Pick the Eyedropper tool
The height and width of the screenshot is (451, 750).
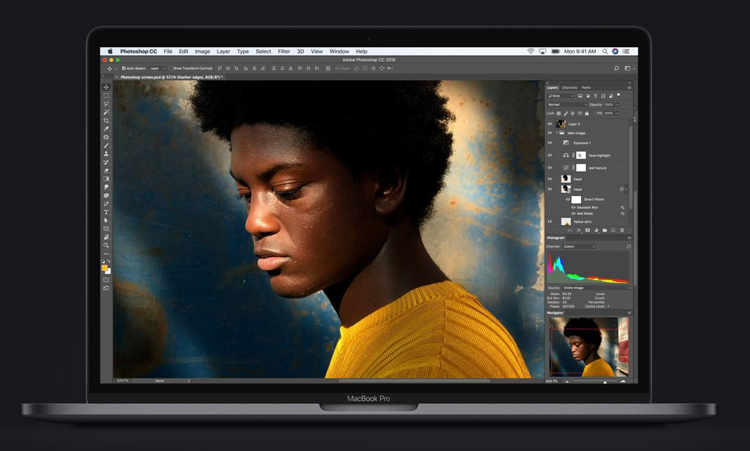click(x=106, y=129)
